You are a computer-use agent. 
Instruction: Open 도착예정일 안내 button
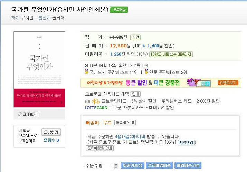(x=99, y=148)
